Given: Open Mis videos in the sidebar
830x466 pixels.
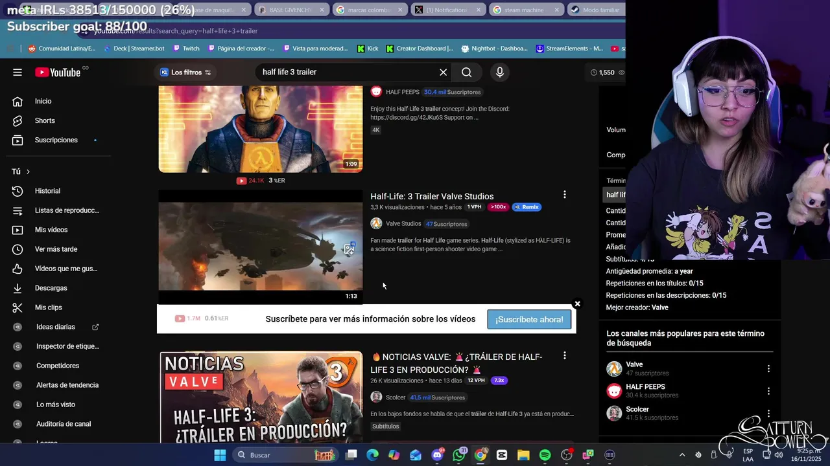Looking at the screenshot, I should tap(51, 230).
